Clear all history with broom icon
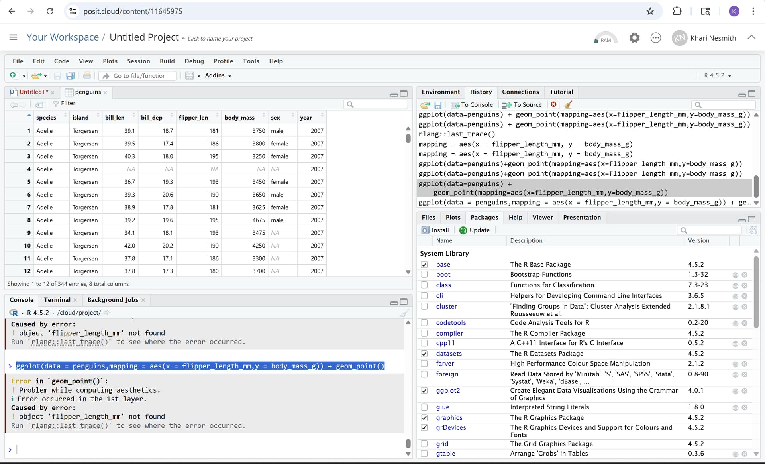765x464 pixels. 568,104
